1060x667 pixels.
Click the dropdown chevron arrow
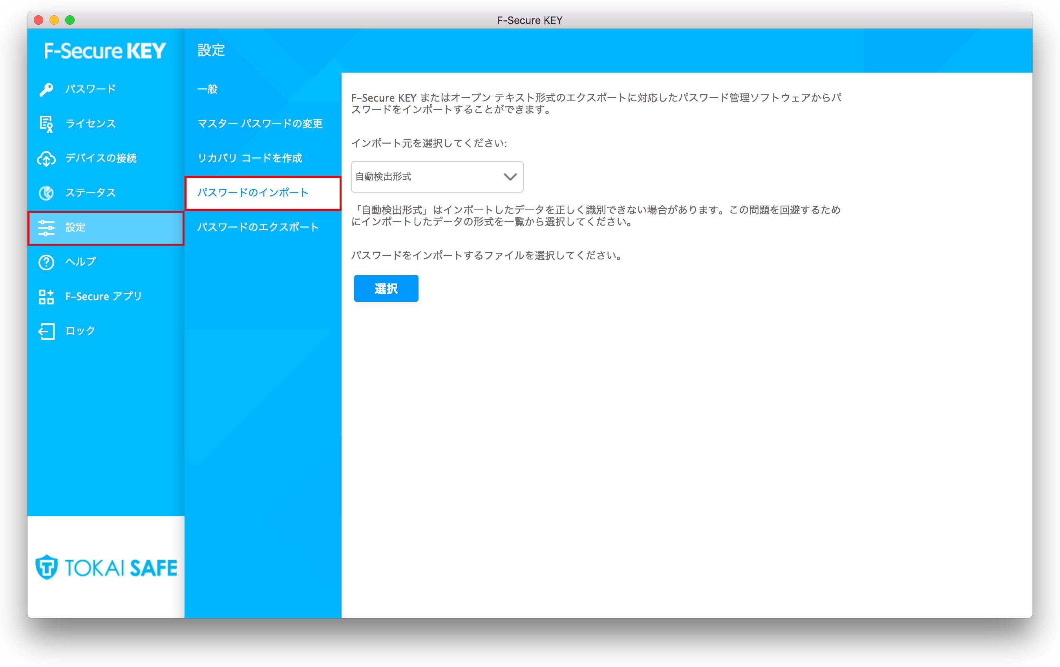pyautogui.click(x=510, y=177)
